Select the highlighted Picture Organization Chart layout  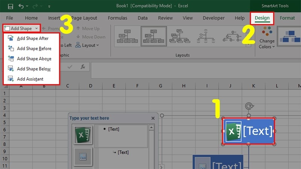pyautogui.click(x=154, y=36)
